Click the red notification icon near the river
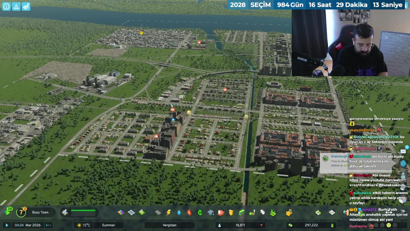Screen dimensions: 410x231 (x=199, y=42)
